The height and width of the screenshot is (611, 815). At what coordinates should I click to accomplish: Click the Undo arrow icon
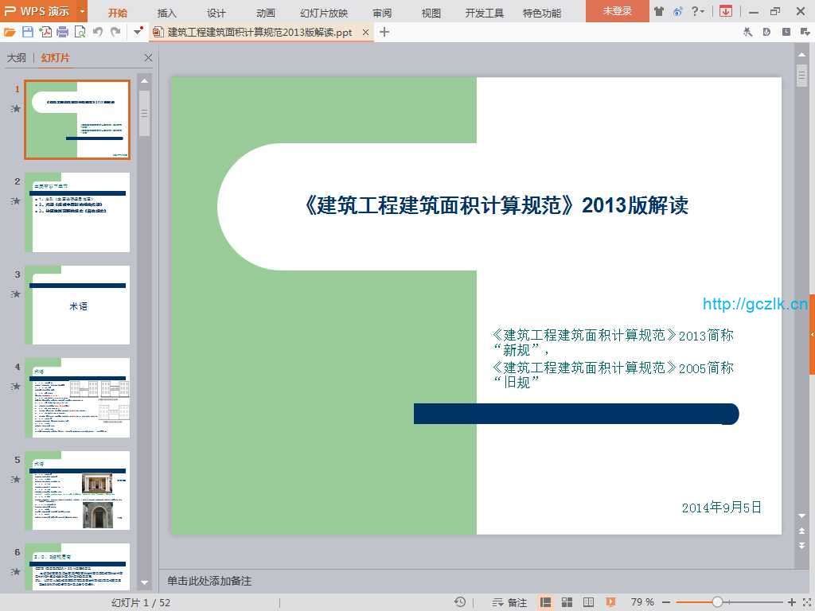pos(97,32)
